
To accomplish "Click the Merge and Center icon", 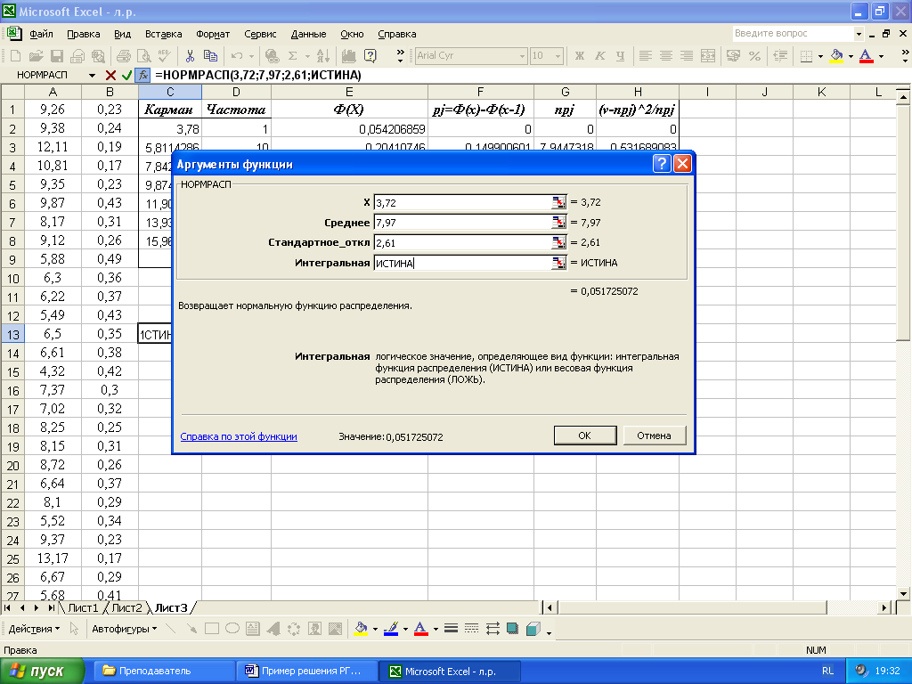I will (708, 56).
